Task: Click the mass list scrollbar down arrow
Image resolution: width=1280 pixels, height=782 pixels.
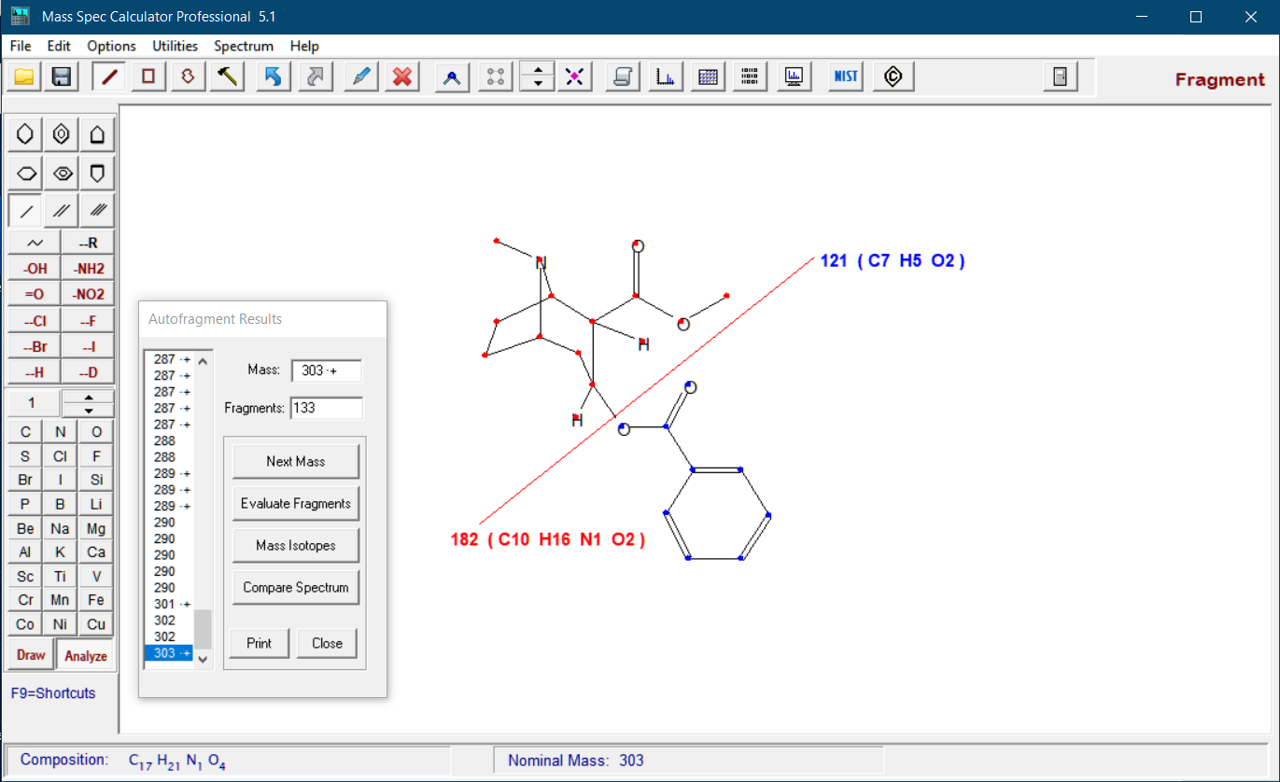Action: (204, 659)
